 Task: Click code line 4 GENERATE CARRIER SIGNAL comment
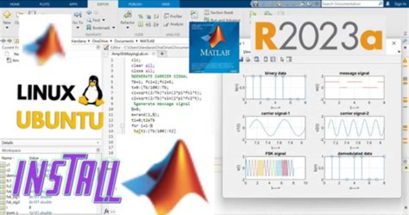[159, 76]
